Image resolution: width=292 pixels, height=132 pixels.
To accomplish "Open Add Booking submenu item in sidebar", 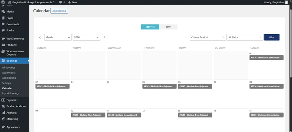I will click(9, 78).
